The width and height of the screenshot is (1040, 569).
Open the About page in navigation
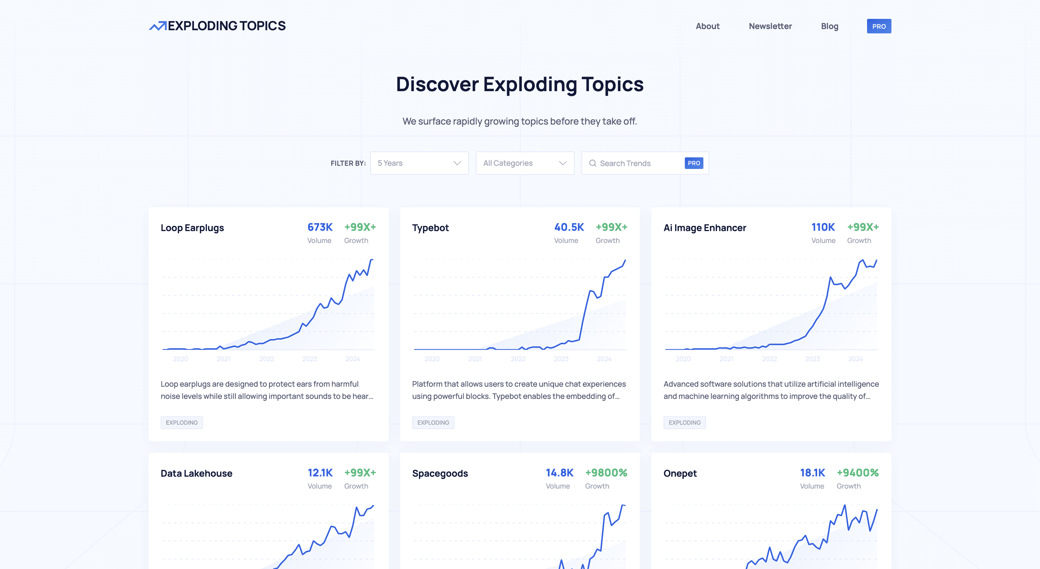tap(707, 26)
